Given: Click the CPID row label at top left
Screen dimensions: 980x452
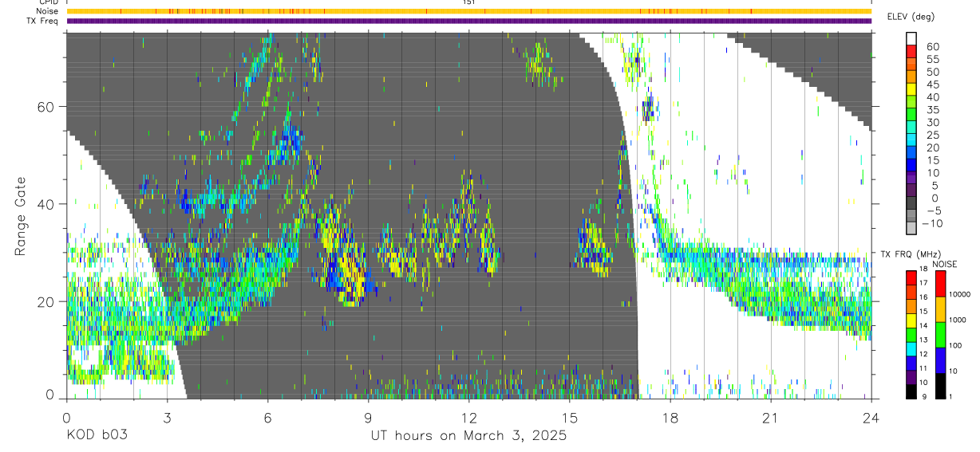Looking at the screenshot, I should point(48,2).
